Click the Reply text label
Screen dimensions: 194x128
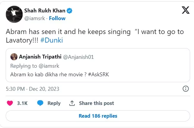pyautogui.click(x=54, y=103)
